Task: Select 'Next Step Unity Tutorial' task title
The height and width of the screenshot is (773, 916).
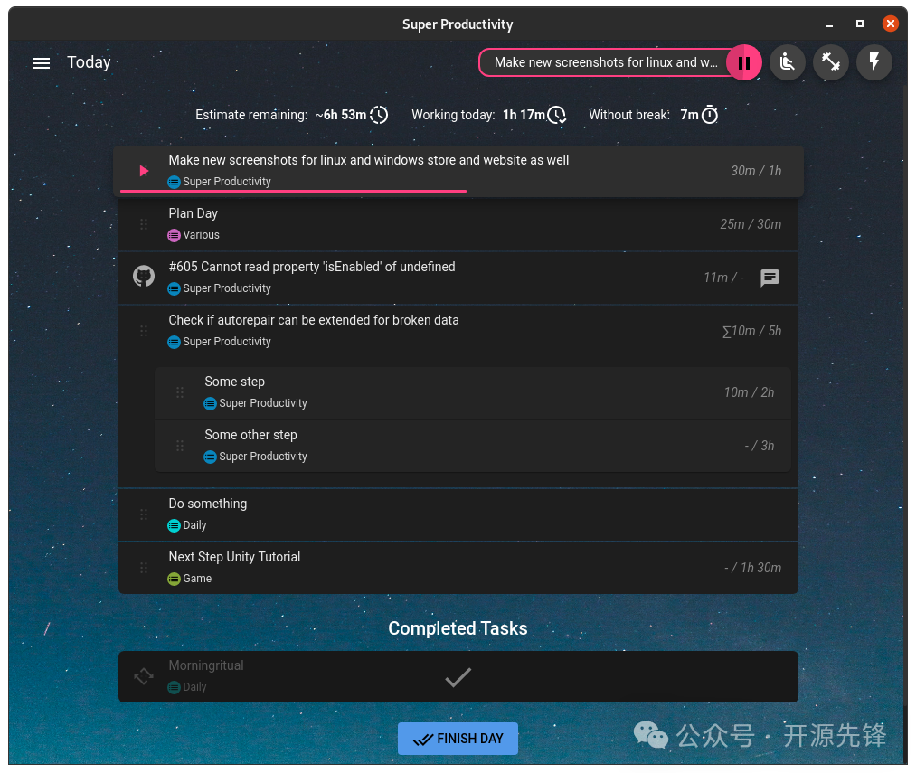Action: click(234, 557)
